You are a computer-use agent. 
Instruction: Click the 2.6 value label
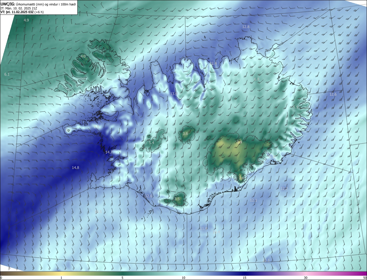pyautogui.click(x=241, y=178)
